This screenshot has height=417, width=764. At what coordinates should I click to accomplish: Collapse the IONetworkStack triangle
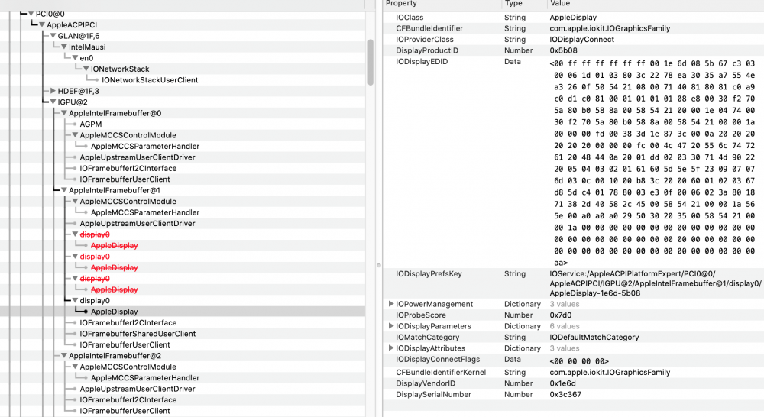coord(86,69)
